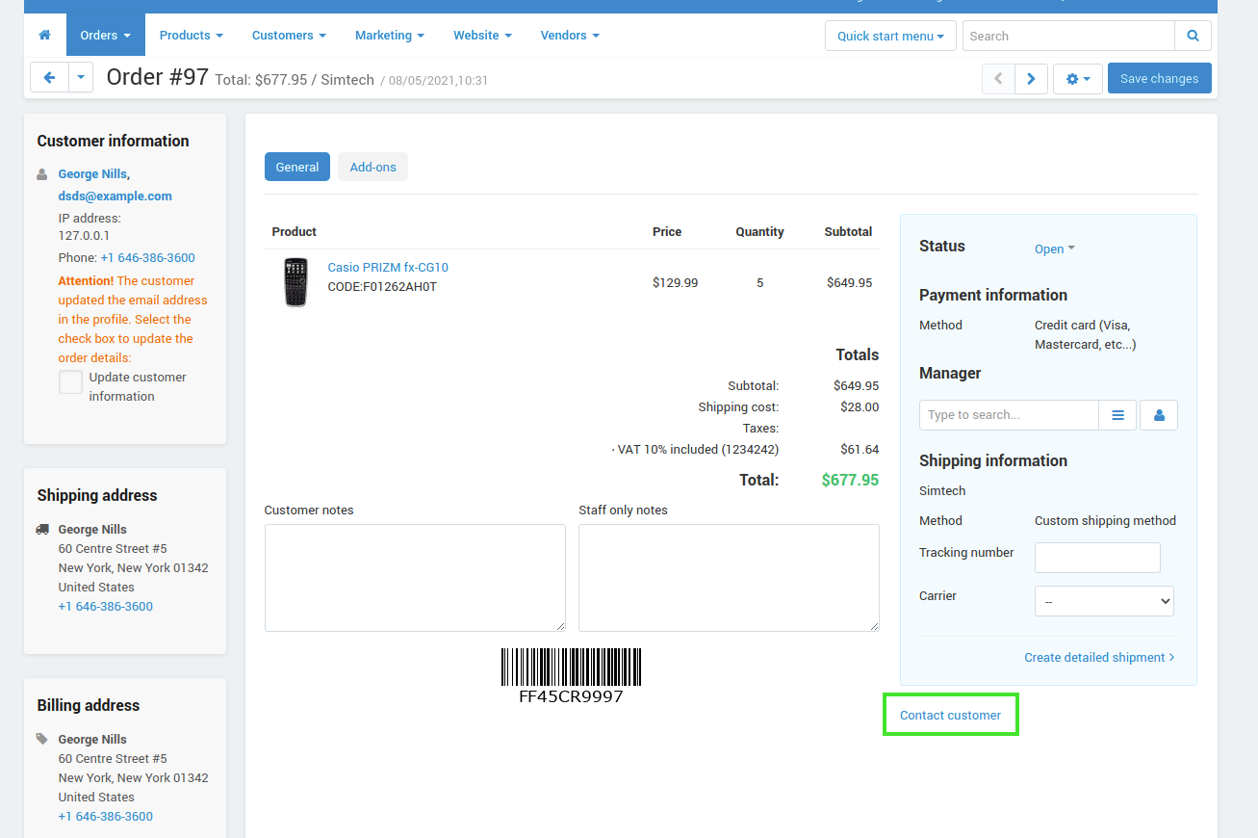Click the Shipping cost value $28.00
This screenshot has width=1258, height=838.
pyautogui.click(x=860, y=407)
